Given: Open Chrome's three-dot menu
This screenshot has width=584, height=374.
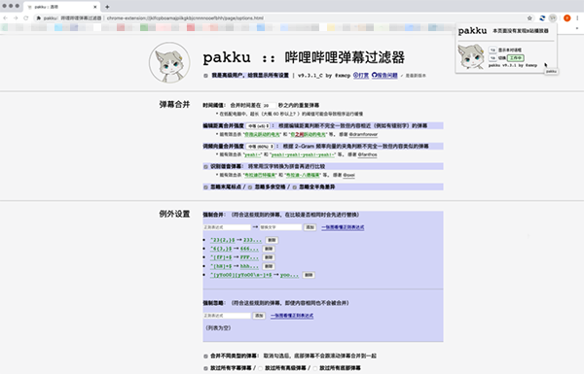Looking at the screenshot, I should coord(577,17).
